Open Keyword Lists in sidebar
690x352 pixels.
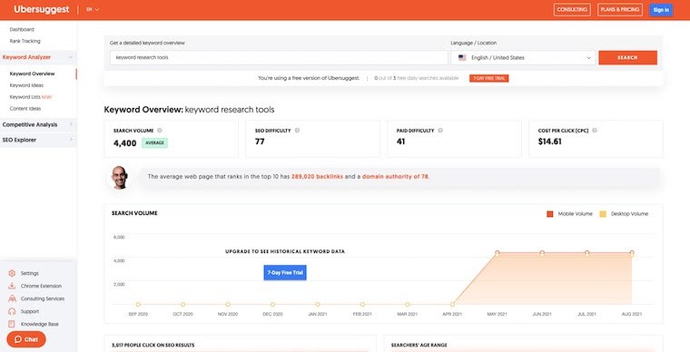pos(31,97)
